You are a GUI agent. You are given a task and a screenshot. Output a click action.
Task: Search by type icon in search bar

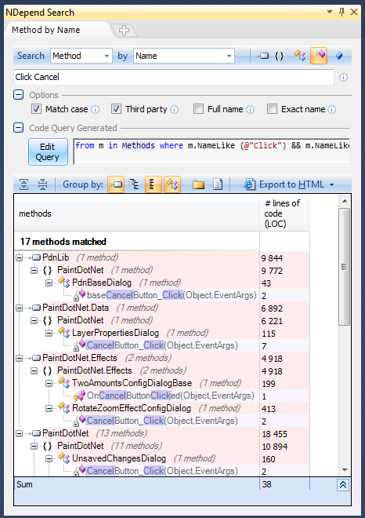click(300, 56)
